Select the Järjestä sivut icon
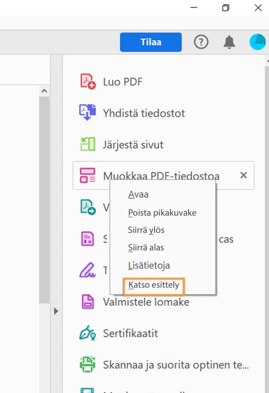 coord(87,144)
